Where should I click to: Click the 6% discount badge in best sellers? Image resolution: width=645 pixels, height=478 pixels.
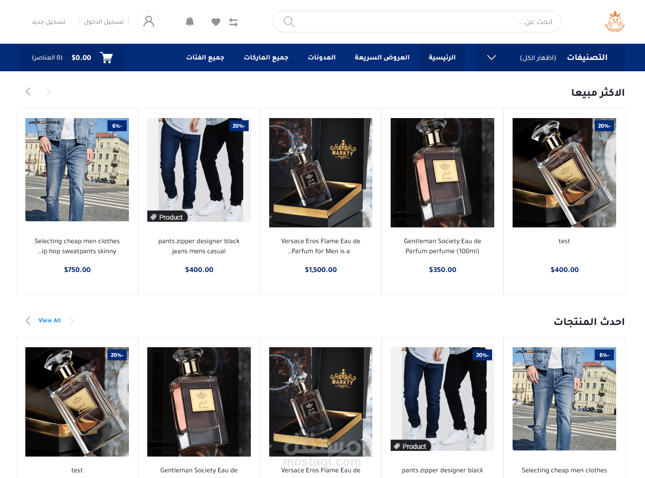117,126
